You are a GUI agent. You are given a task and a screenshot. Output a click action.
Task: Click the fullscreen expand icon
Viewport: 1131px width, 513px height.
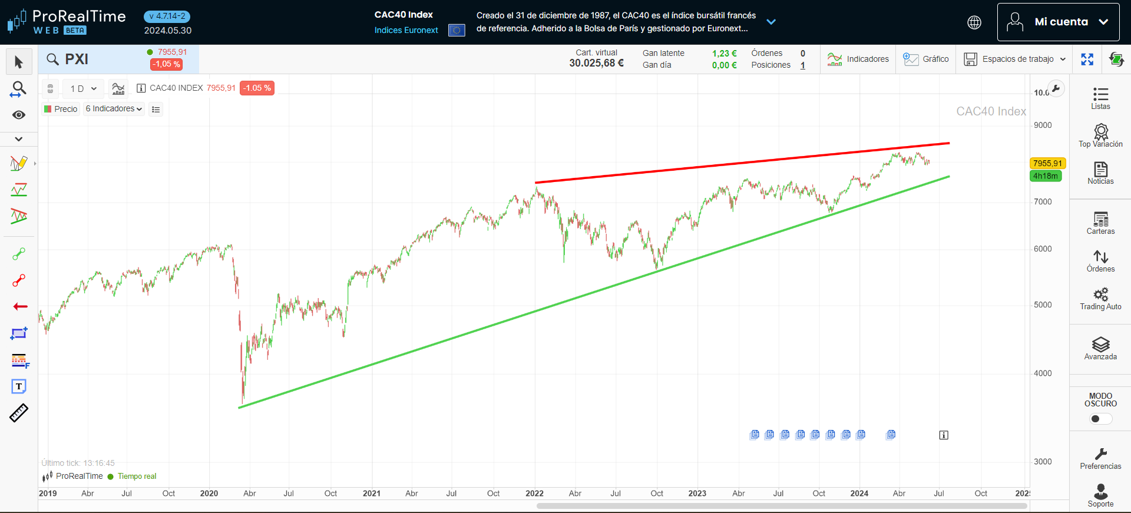pyautogui.click(x=1087, y=59)
